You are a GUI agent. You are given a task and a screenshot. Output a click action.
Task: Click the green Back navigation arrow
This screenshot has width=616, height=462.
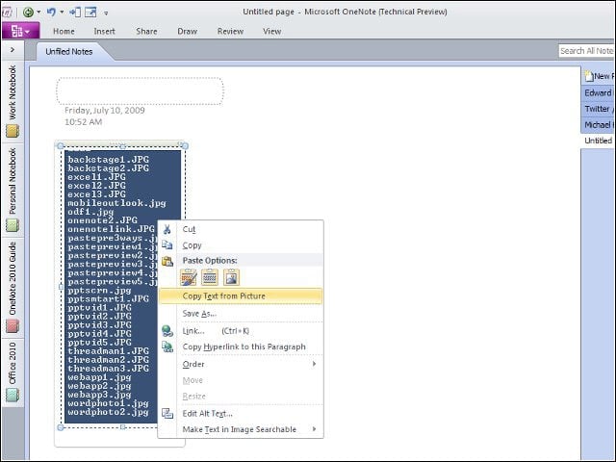pos(28,13)
